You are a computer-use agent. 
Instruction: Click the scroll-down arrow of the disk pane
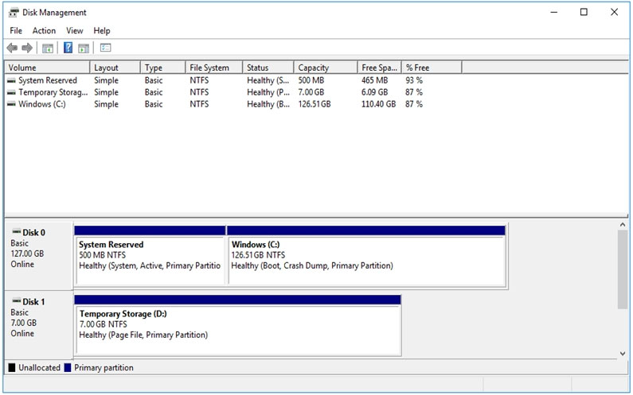point(623,353)
